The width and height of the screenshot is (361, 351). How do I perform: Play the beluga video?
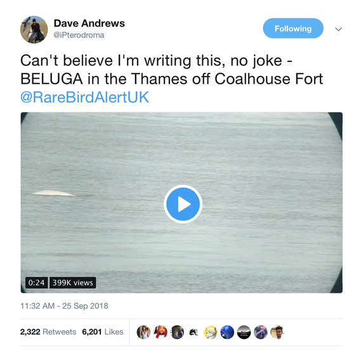(183, 204)
